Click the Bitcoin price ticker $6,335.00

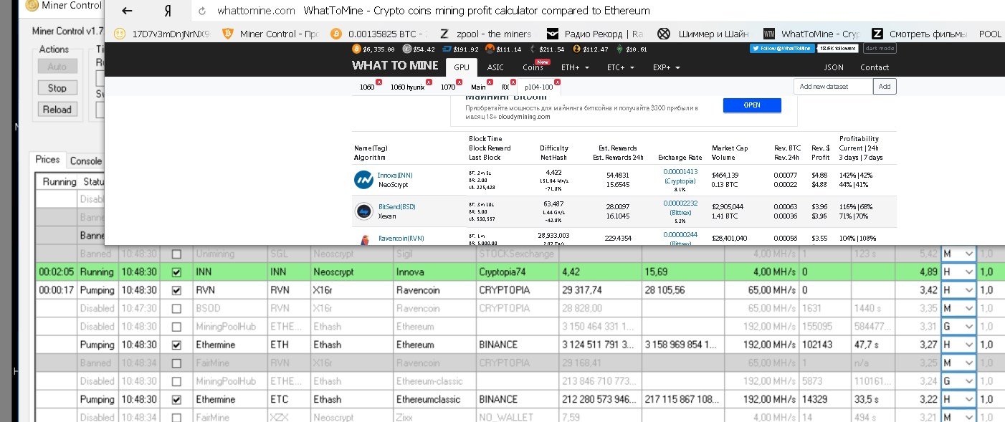tap(374, 49)
